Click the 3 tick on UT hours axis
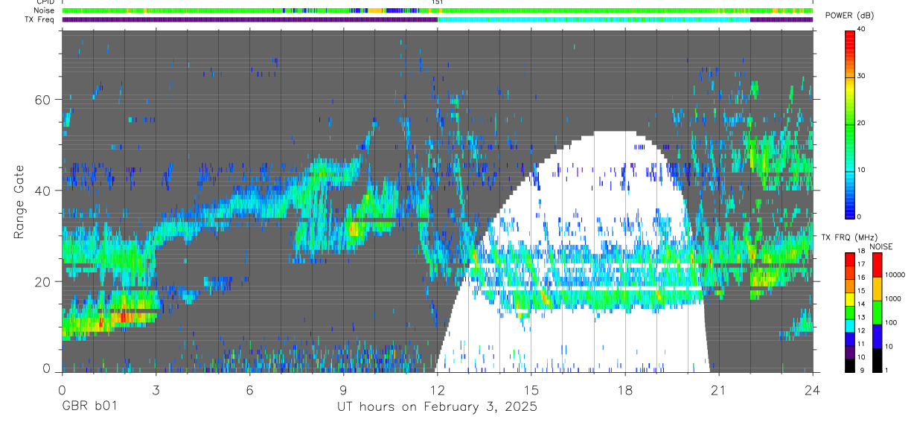The height and width of the screenshot is (422, 914). 156,389
